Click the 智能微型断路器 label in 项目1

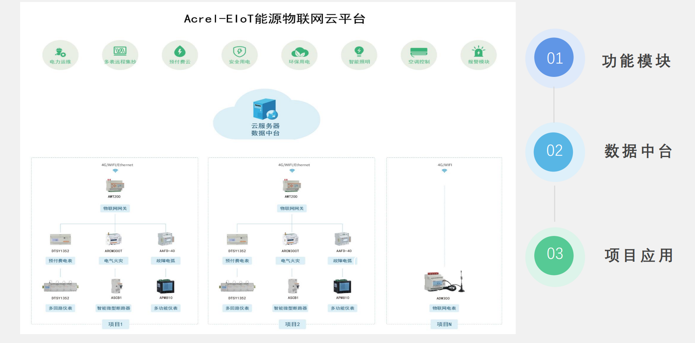(114, 308)
